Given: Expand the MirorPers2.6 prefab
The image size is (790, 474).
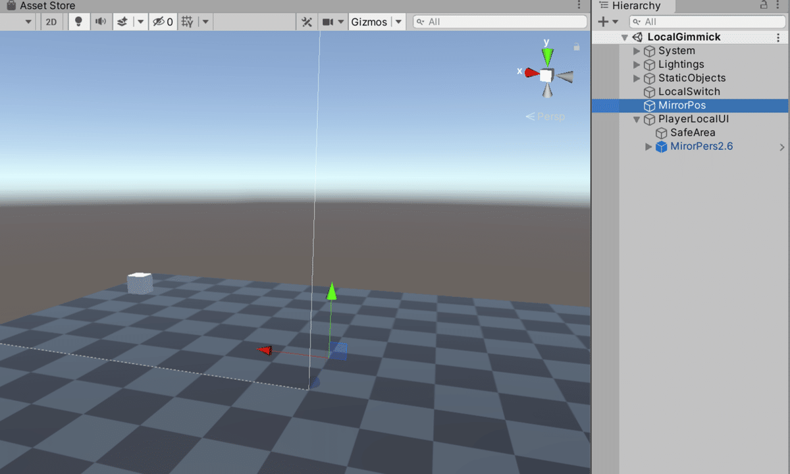Looking at the screenshot, I should pyautogui.click(x=649, y=147).
